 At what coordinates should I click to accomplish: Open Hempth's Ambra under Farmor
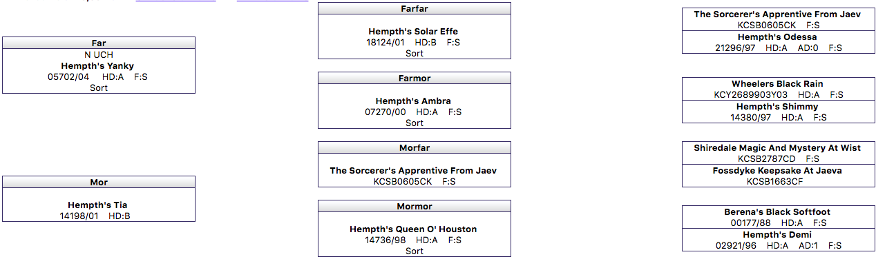pyautogui.click(x=413, y=101)
